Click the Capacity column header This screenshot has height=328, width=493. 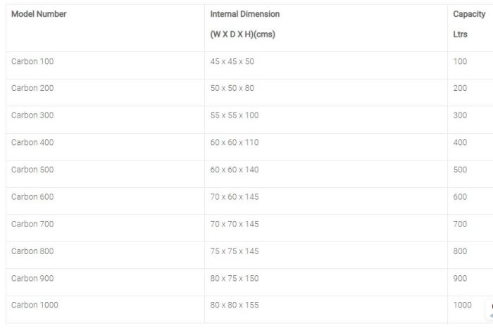pos(469,14)
